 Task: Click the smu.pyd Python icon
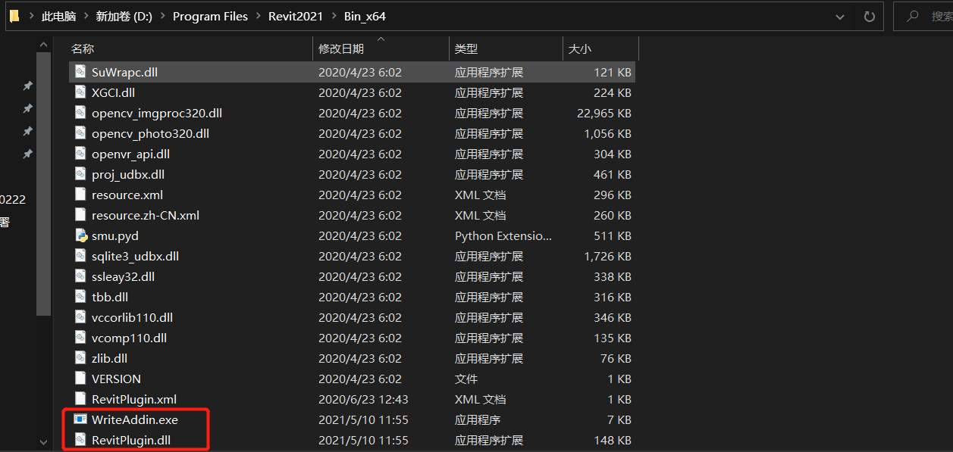pos(80,235)
